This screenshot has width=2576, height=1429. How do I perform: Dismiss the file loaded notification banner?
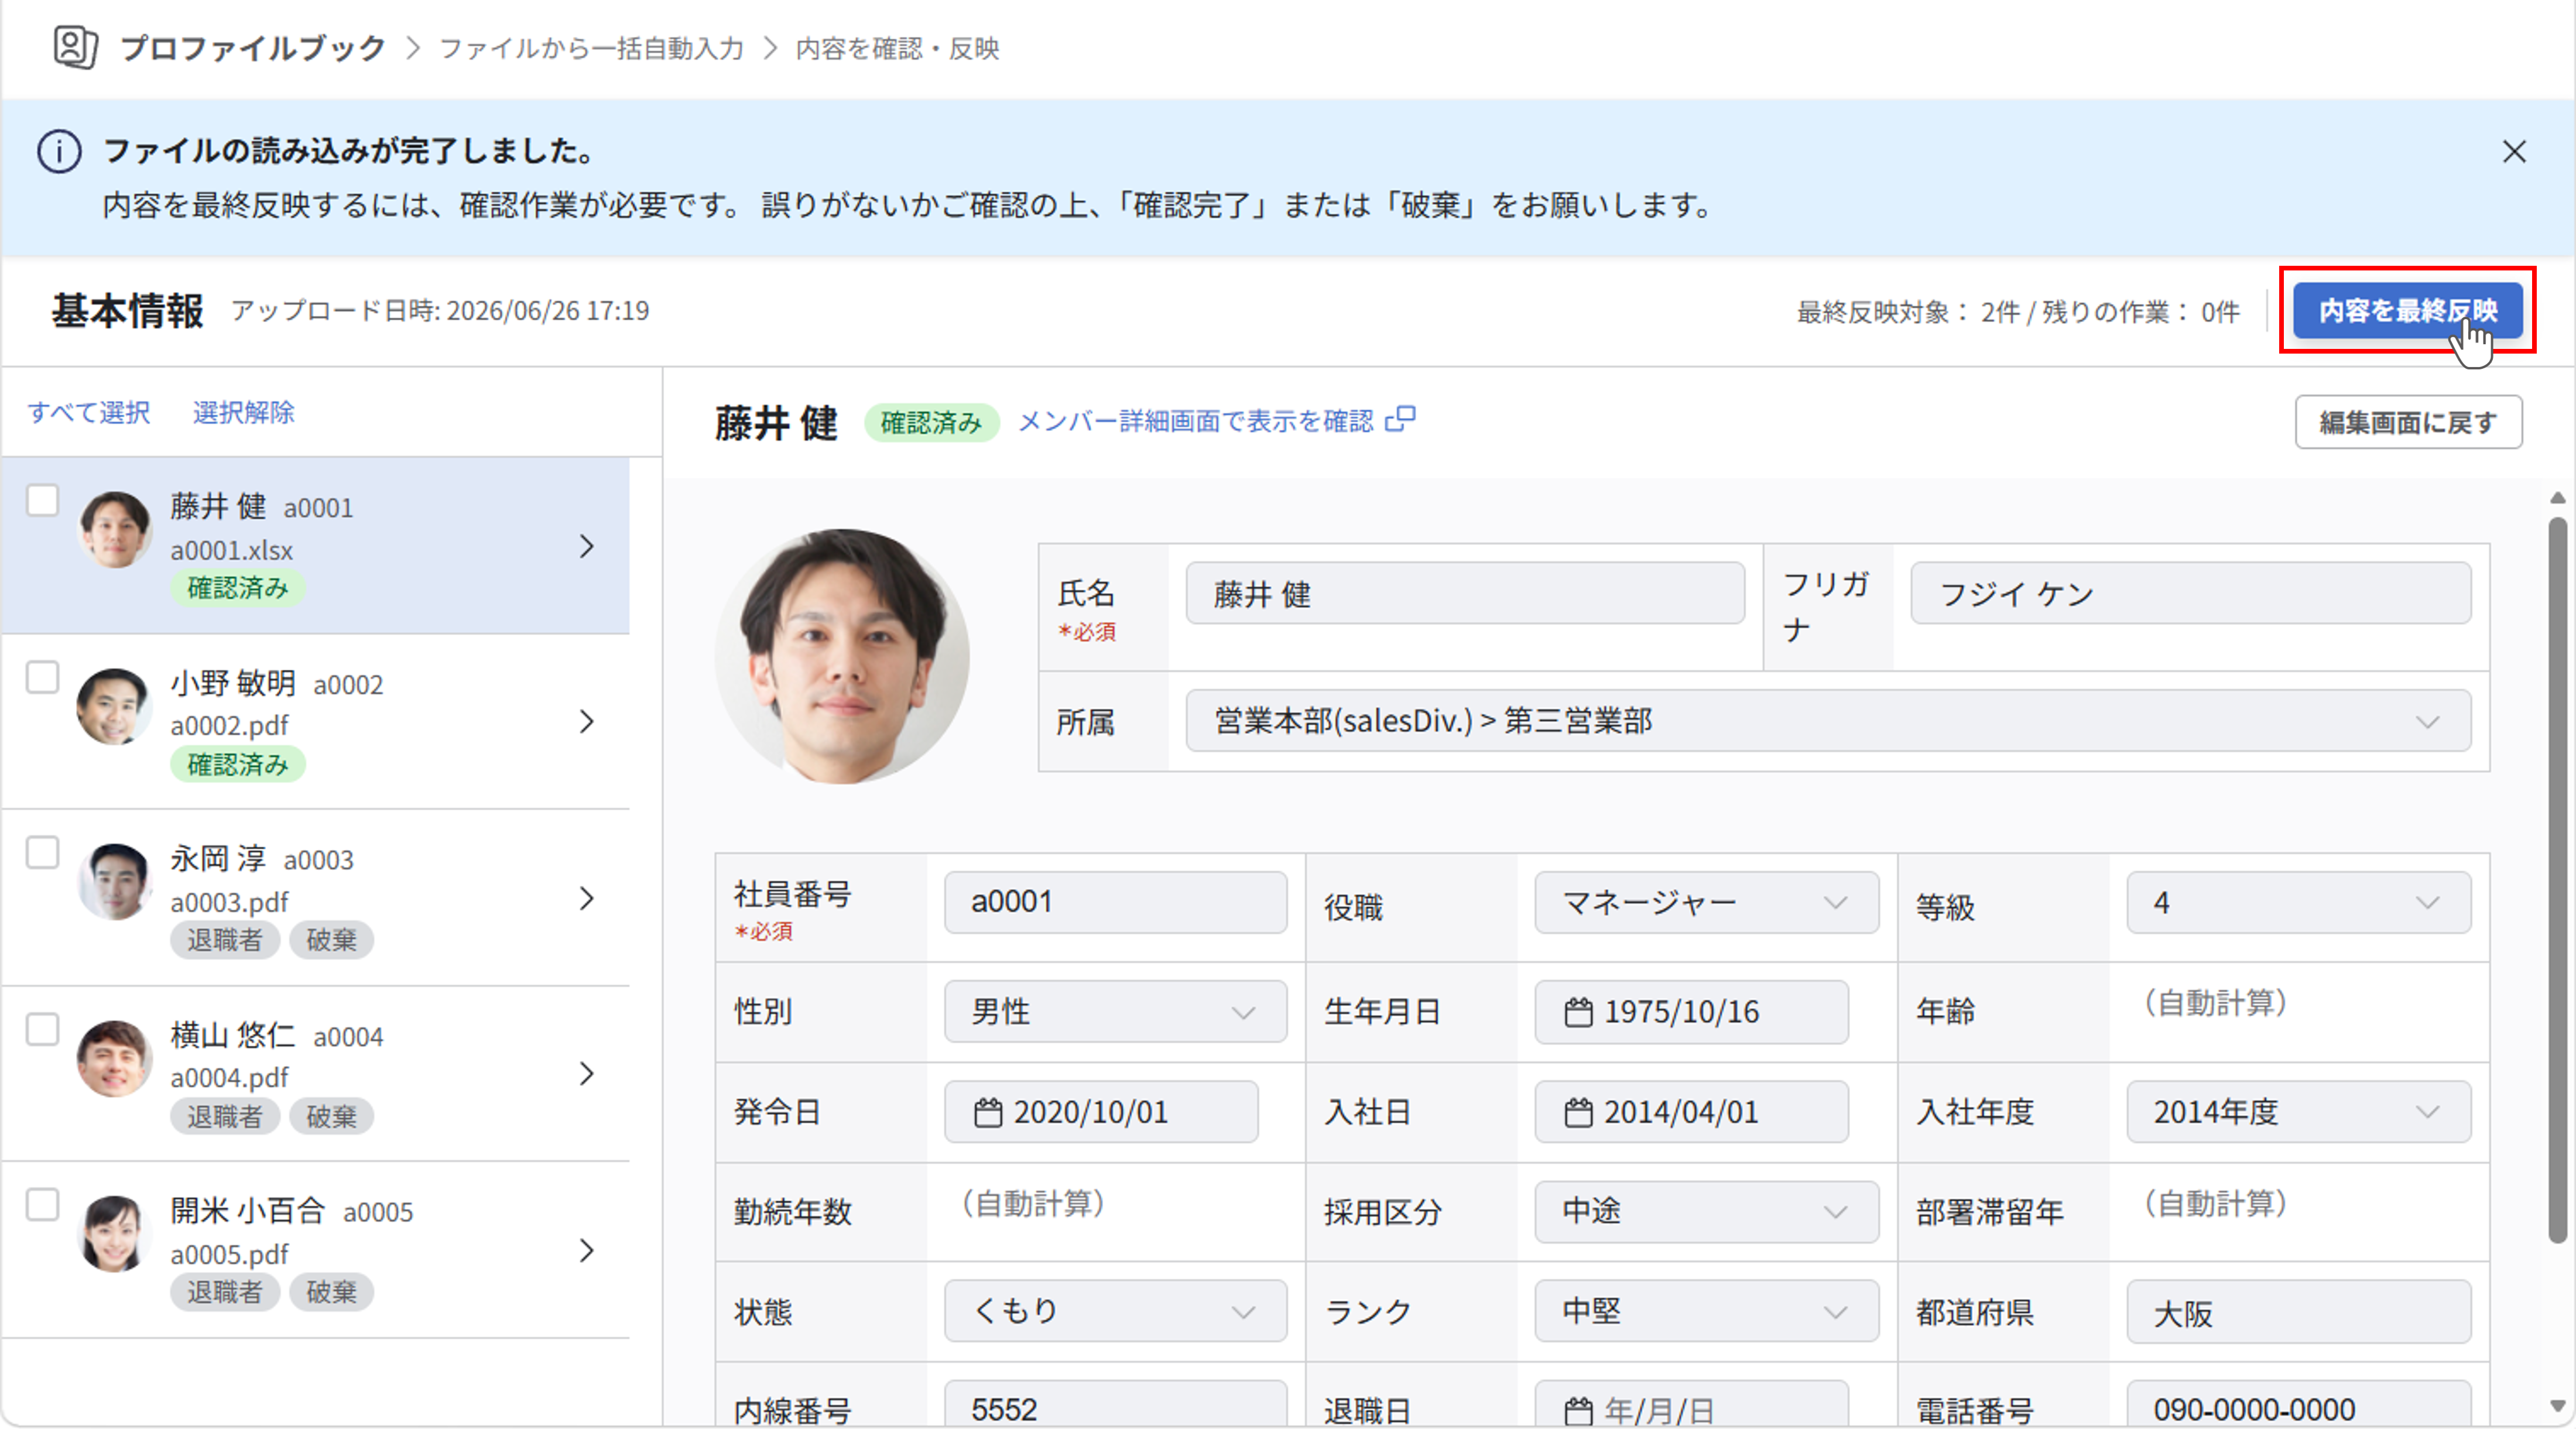pos(2514,151)
